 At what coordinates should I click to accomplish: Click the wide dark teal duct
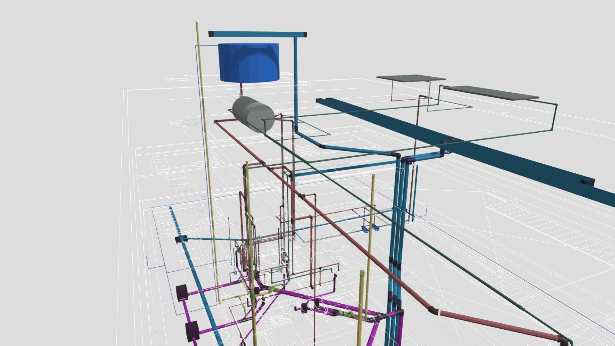coord(464,151)
